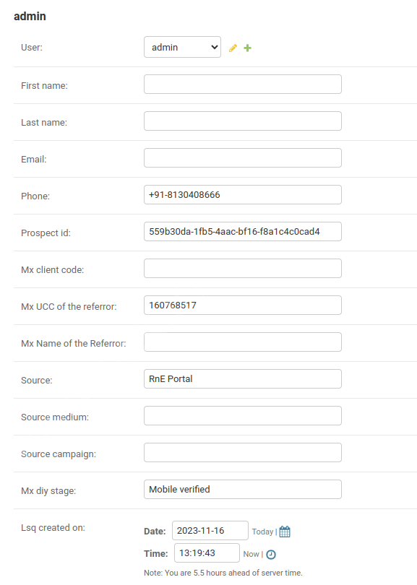This screenshot has width=417, height=585.
Task: Click the Source field containing RnE Portal
Action: (x=243, y=378)
